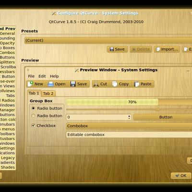This screenshot has width=192, height=192.
Task: Select Buttons in the sidebar list
Action: coord(7,57)
